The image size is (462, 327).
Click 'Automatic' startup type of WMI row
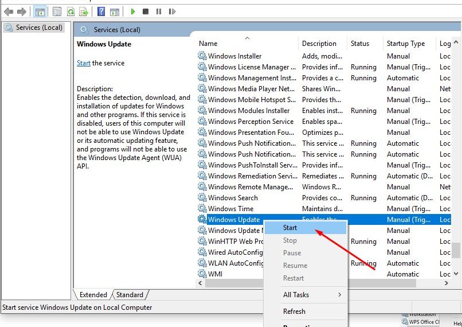coord(403,274)
